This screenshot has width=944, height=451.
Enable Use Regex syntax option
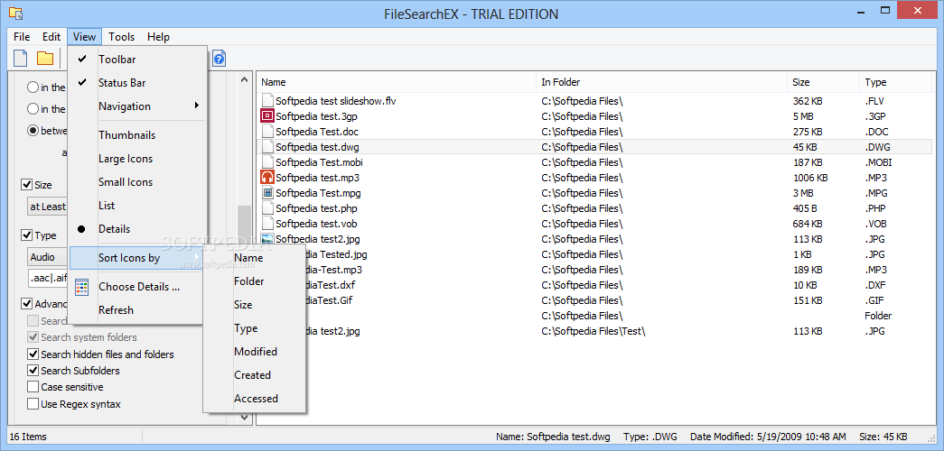pos(33,403)
